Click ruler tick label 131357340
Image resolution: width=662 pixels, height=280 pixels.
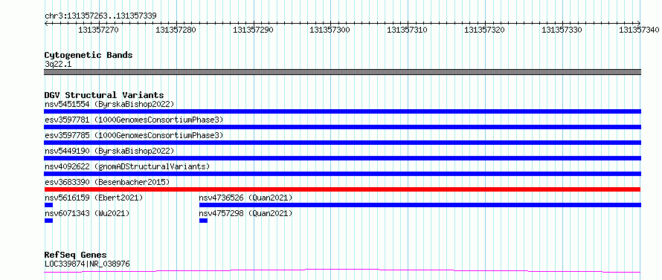[639, 30]
